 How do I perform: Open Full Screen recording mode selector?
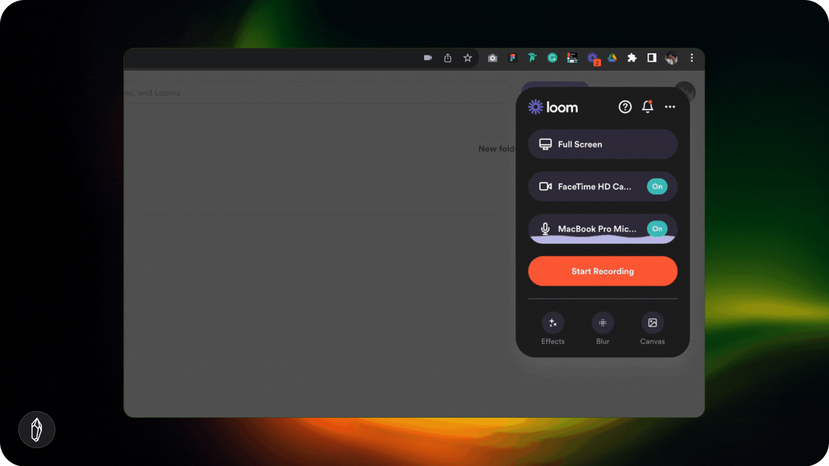click(x=602, y=144)
